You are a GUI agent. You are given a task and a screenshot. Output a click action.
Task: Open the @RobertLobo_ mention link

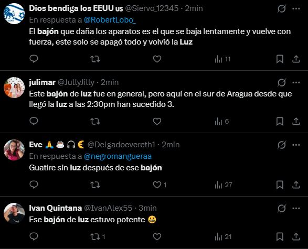tap(110, 20)
